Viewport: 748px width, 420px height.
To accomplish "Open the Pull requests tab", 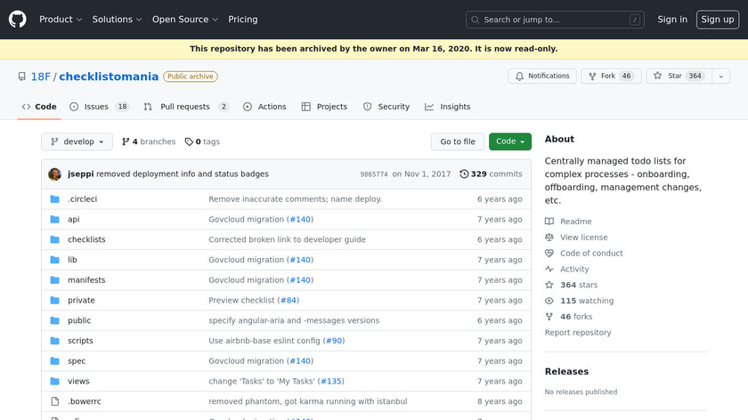I will click(x=186, y=107).
